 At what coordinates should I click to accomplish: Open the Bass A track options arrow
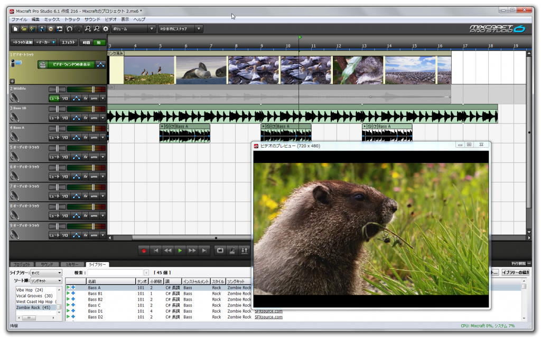(x=102, y=138)
